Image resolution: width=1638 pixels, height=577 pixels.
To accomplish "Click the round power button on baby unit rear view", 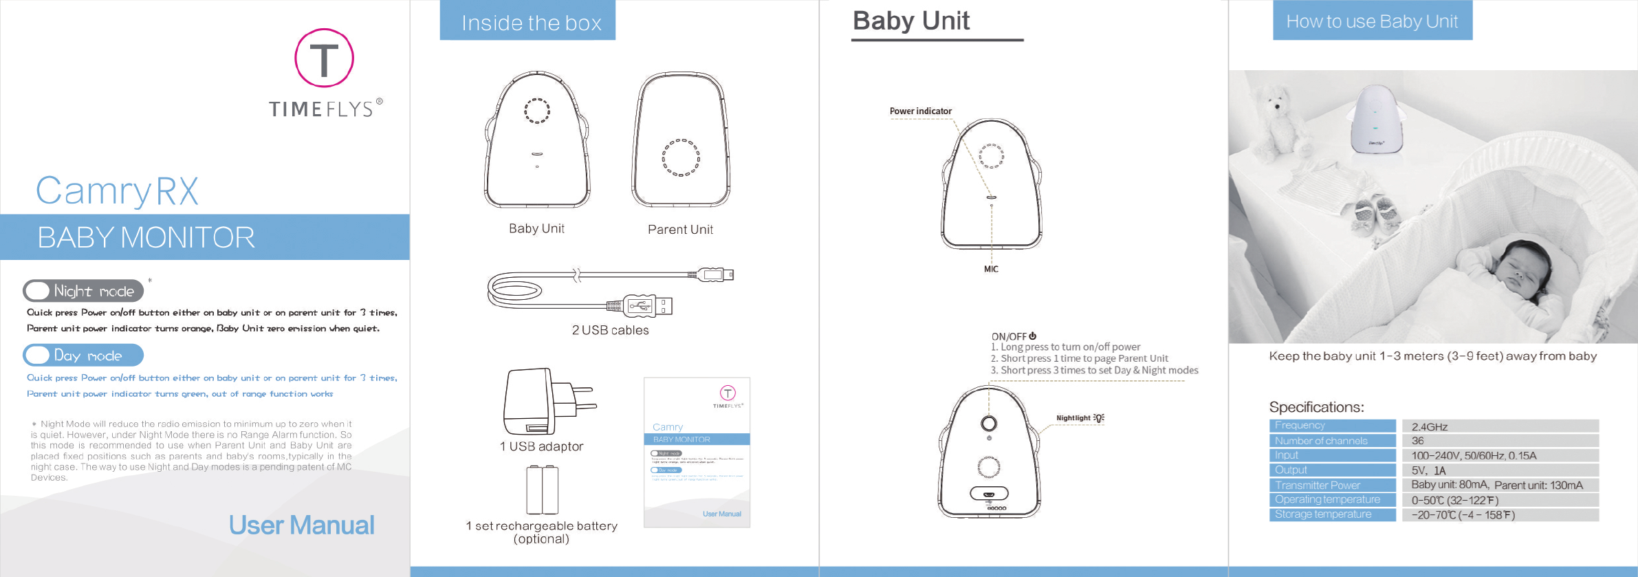I will tap(989, 423).
